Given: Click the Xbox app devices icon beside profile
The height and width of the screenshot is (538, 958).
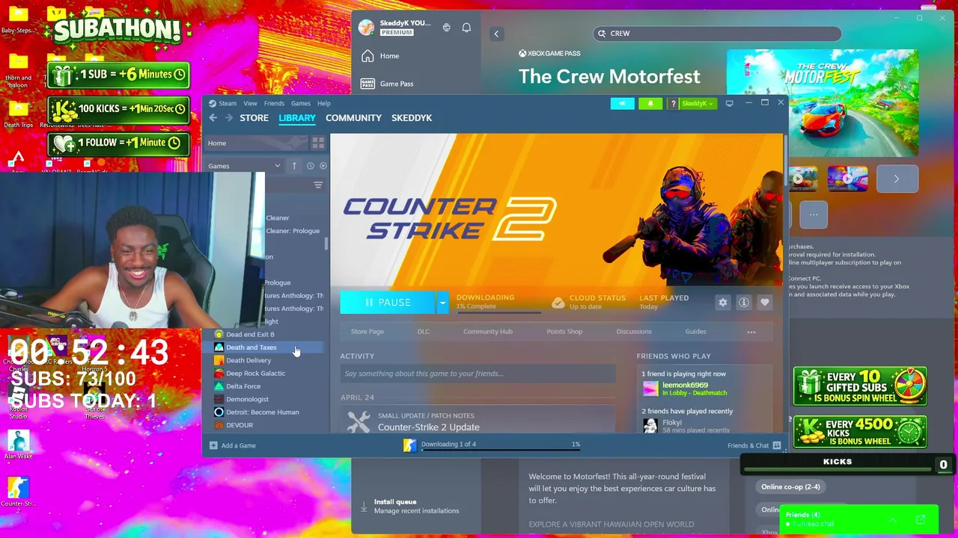Looking at the screenshot, I should click(x=446, y=28).
